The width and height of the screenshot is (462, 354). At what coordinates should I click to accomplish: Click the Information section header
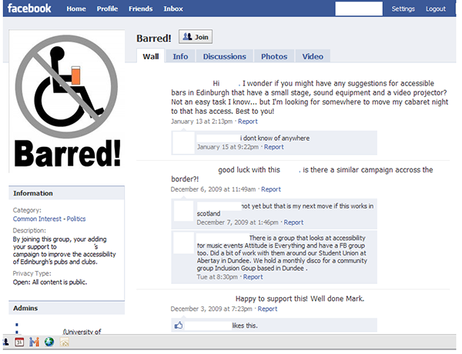66,193
